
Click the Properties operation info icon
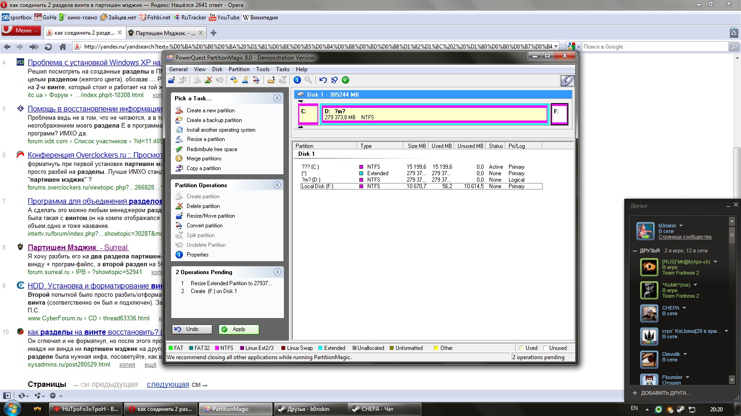click(179, 255)
